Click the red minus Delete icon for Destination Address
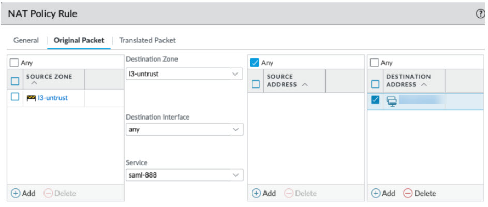 coord(408,193)
